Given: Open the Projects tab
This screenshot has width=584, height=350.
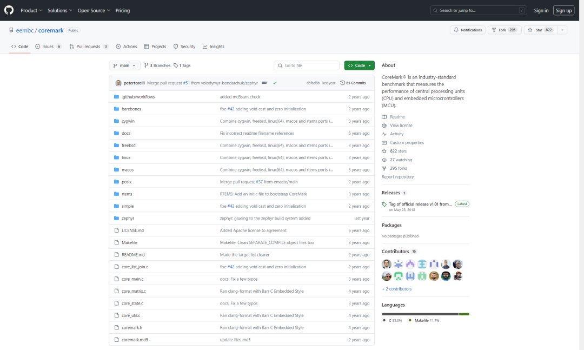Looking at the screenshot, I should click(x=155, y=47).
